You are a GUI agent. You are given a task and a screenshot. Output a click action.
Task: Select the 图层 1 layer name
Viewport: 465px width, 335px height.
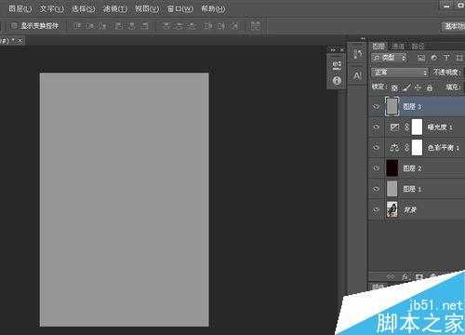tap(412, 189)
